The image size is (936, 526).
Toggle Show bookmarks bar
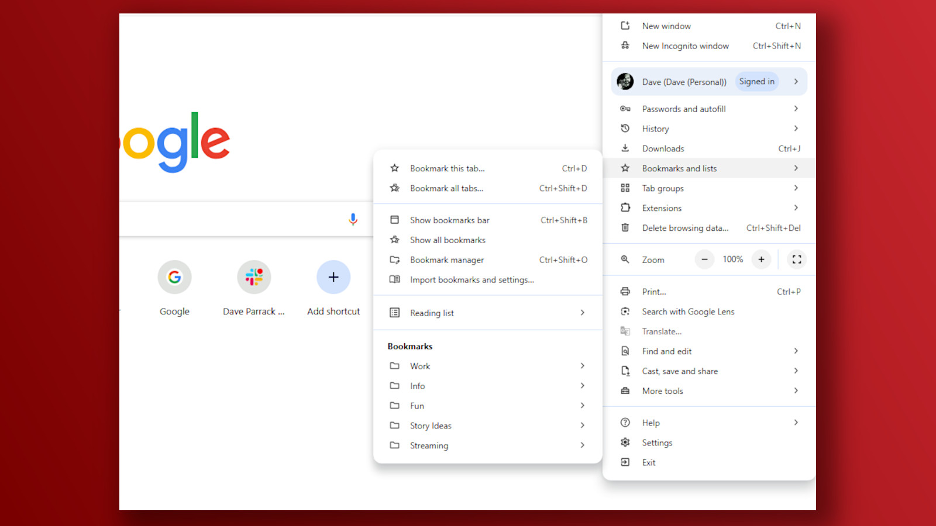449,220
